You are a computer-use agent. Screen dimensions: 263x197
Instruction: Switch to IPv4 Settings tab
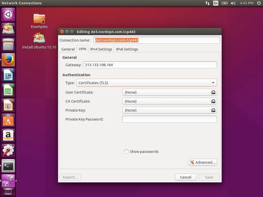tap(101, 49)
